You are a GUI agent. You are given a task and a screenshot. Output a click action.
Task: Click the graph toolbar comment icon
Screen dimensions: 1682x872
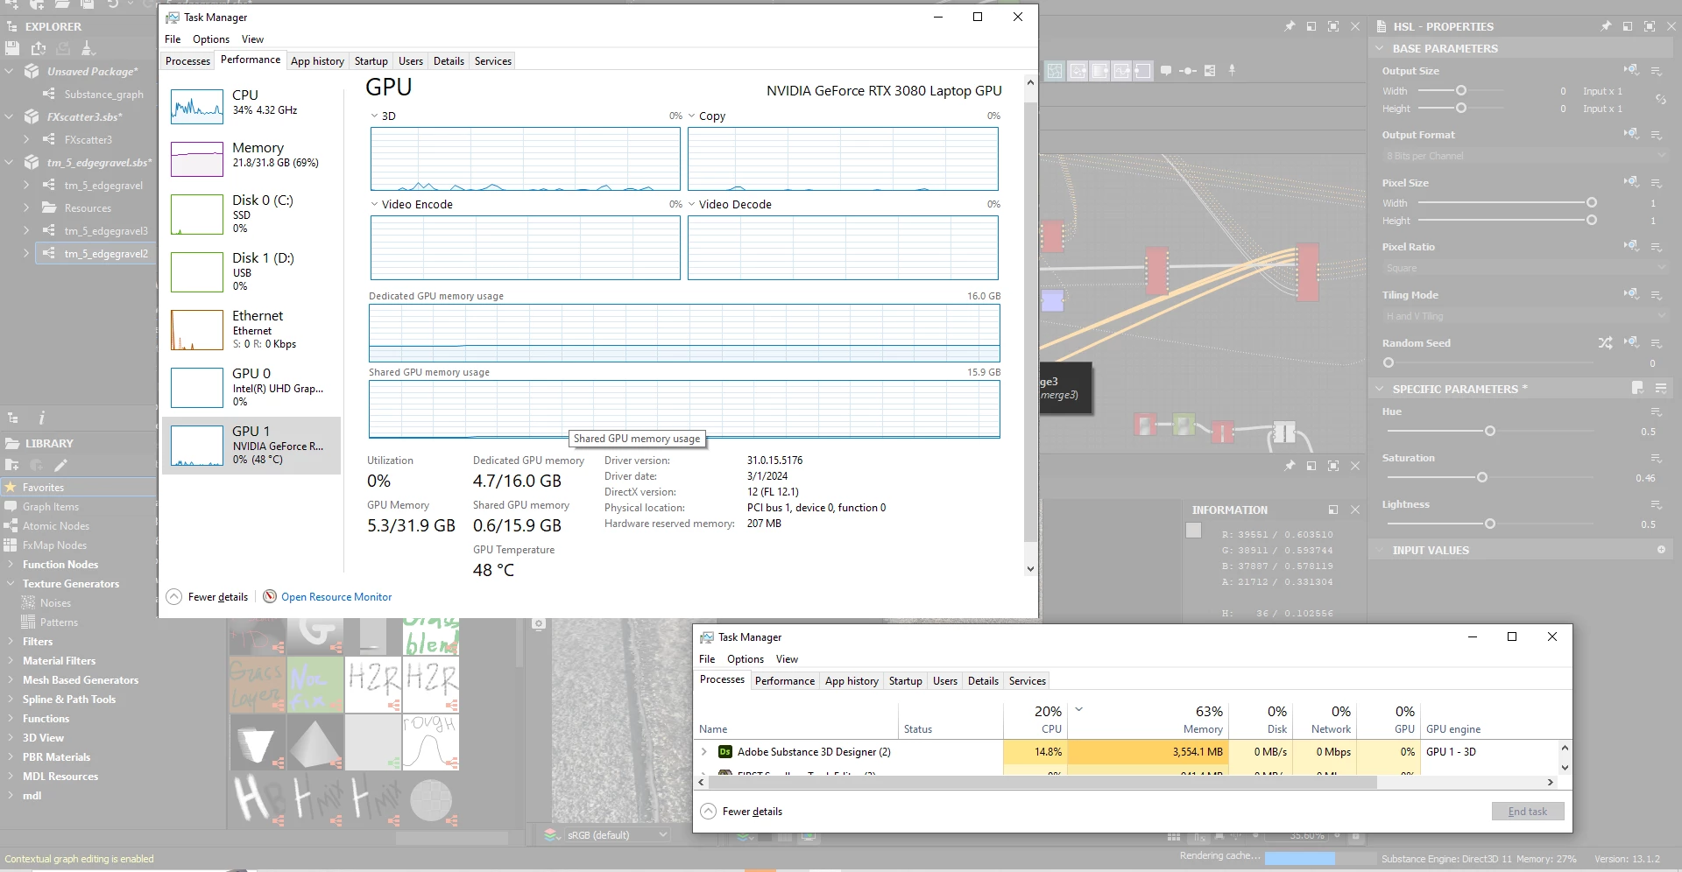pos(1166,70)
